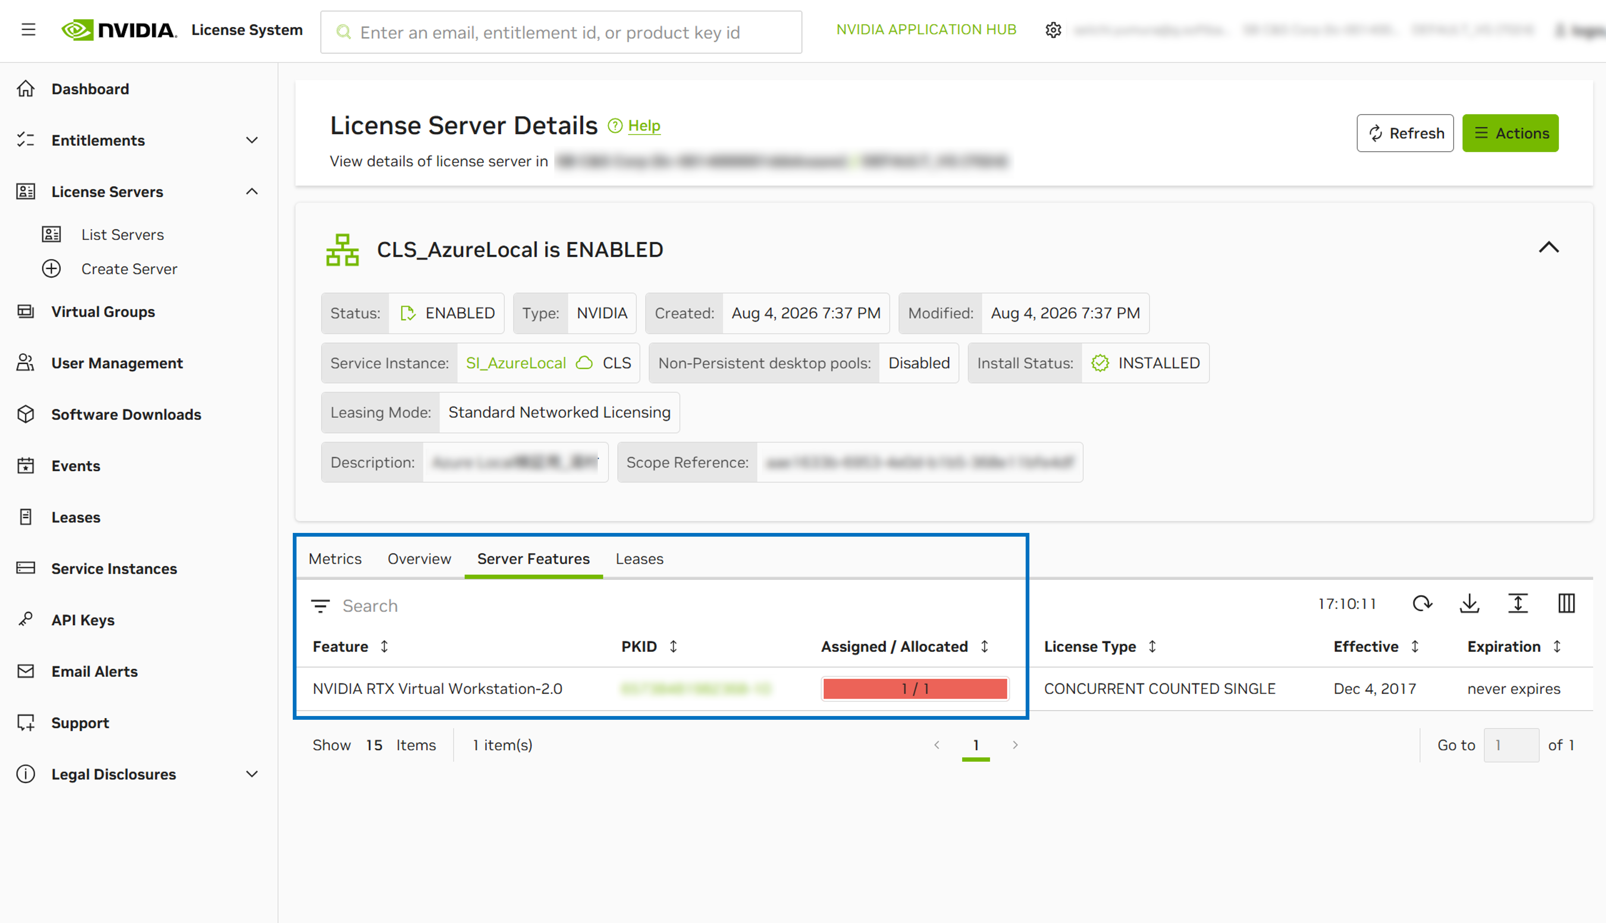Click the row height adjust icon
This screenshot has width=1606, height=923.
[x=1518, y=603]
